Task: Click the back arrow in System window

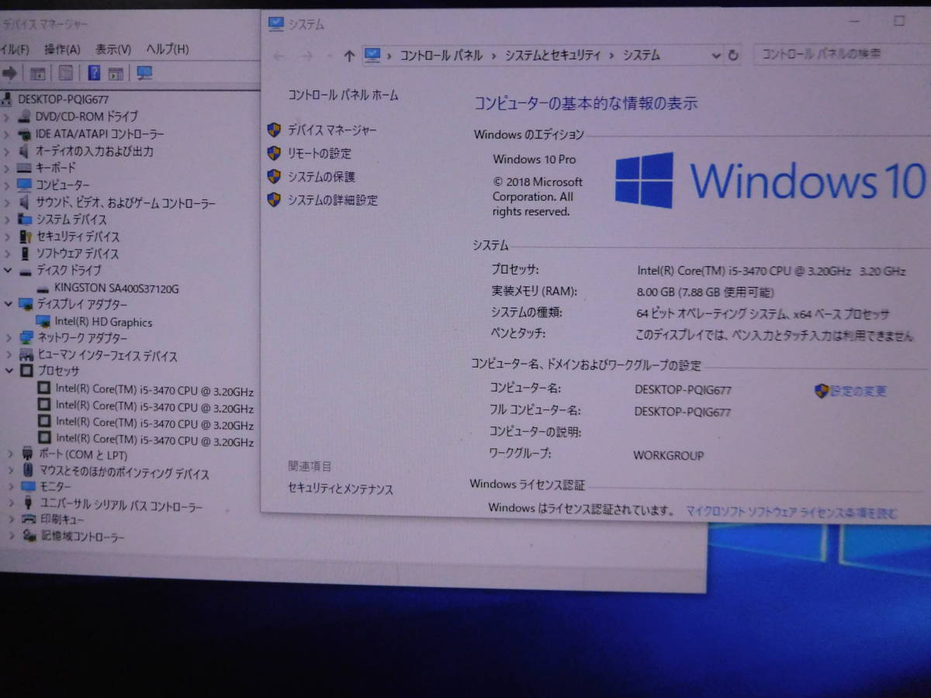Action: click(279, 55)
